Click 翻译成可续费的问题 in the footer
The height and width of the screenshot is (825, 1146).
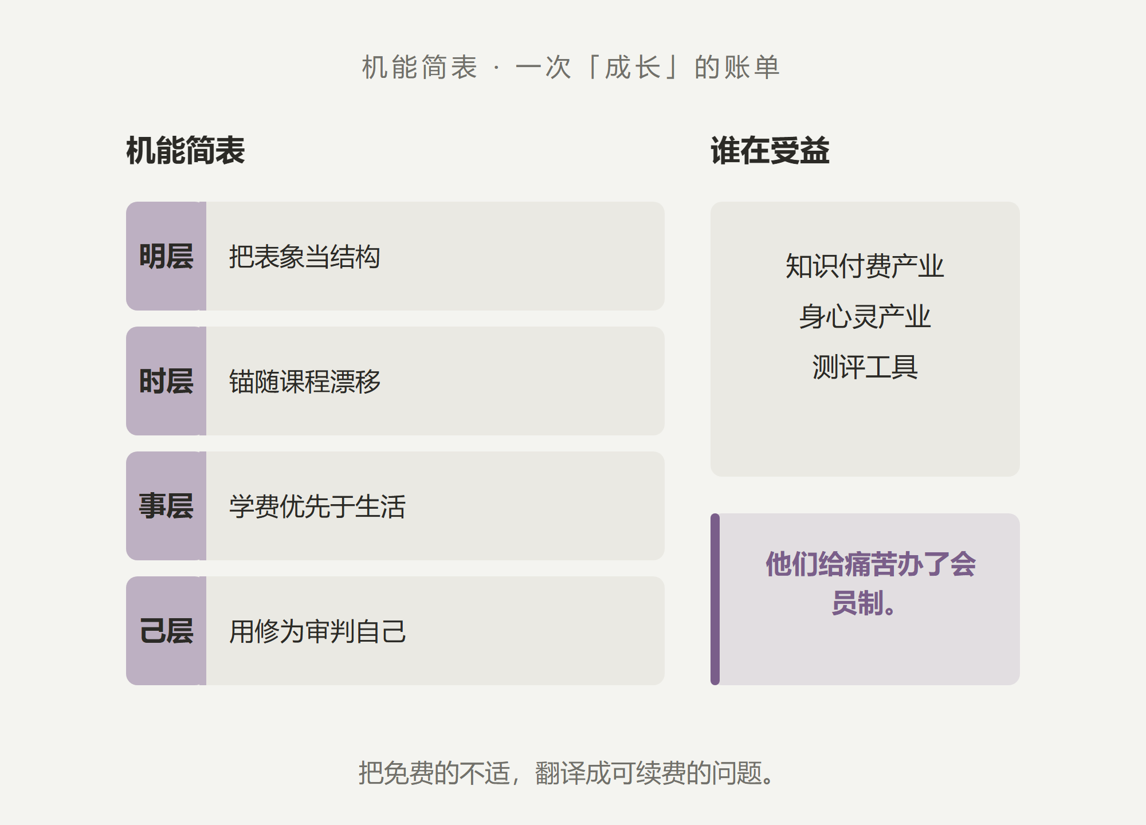[655, 773]
